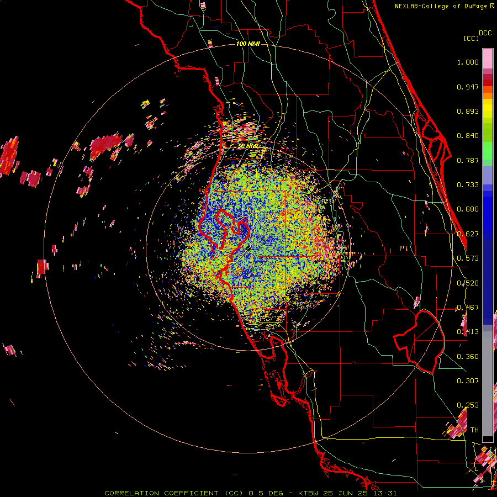This screenshot has height=497, width=497.
Task: Click the [CC] units label
Action: tap(471, 38)
